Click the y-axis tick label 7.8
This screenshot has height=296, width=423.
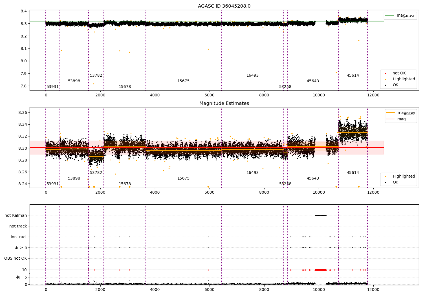[x=24, y=86]
